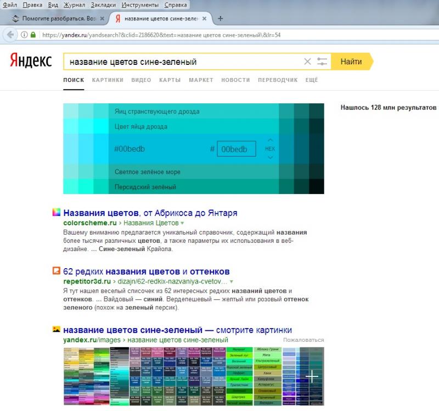The width and height of the screenshot is (439, 411).
Task: Click the HEX format label
Action: (270, 149)
